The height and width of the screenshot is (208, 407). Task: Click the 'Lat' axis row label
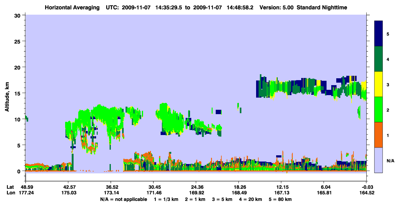(x=10, y=187)
